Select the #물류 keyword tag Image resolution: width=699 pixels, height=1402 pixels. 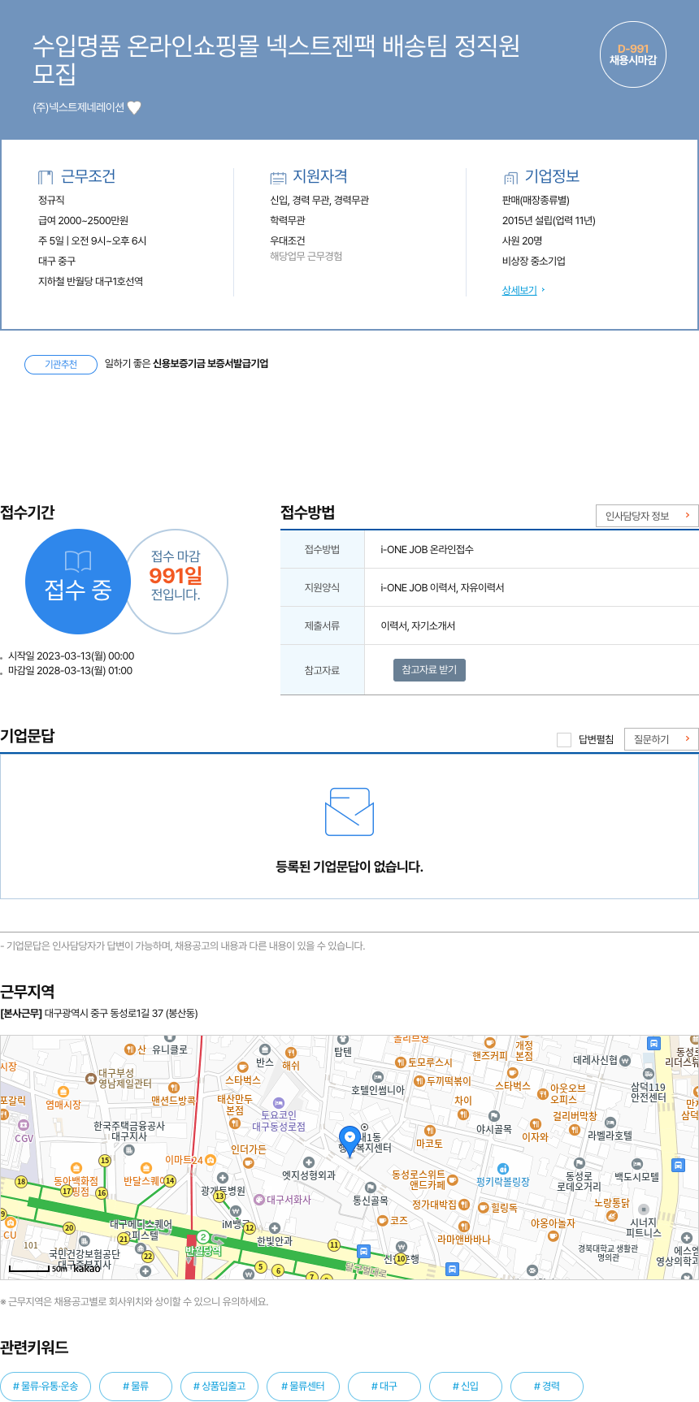(136, 1386)
